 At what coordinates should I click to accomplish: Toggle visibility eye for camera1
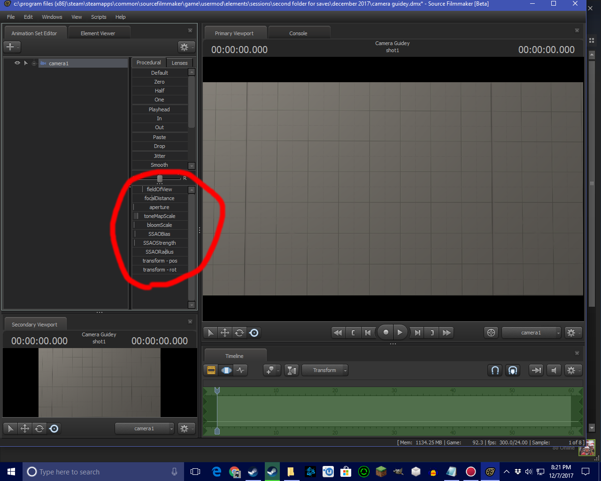(x=17, y=63)
